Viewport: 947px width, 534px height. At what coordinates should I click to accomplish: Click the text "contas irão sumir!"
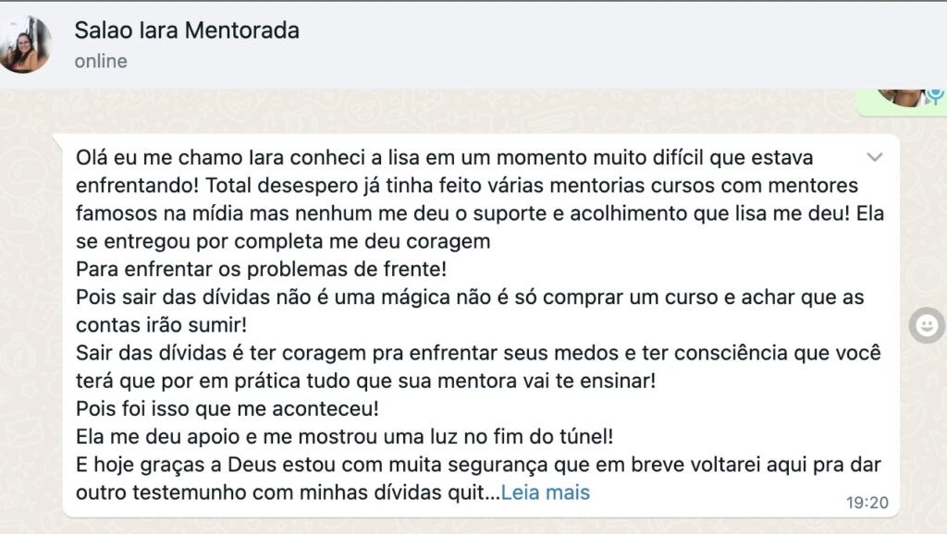[x=161, y=324]
